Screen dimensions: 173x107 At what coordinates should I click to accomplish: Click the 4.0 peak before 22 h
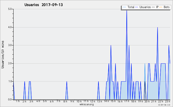[157, 28]
